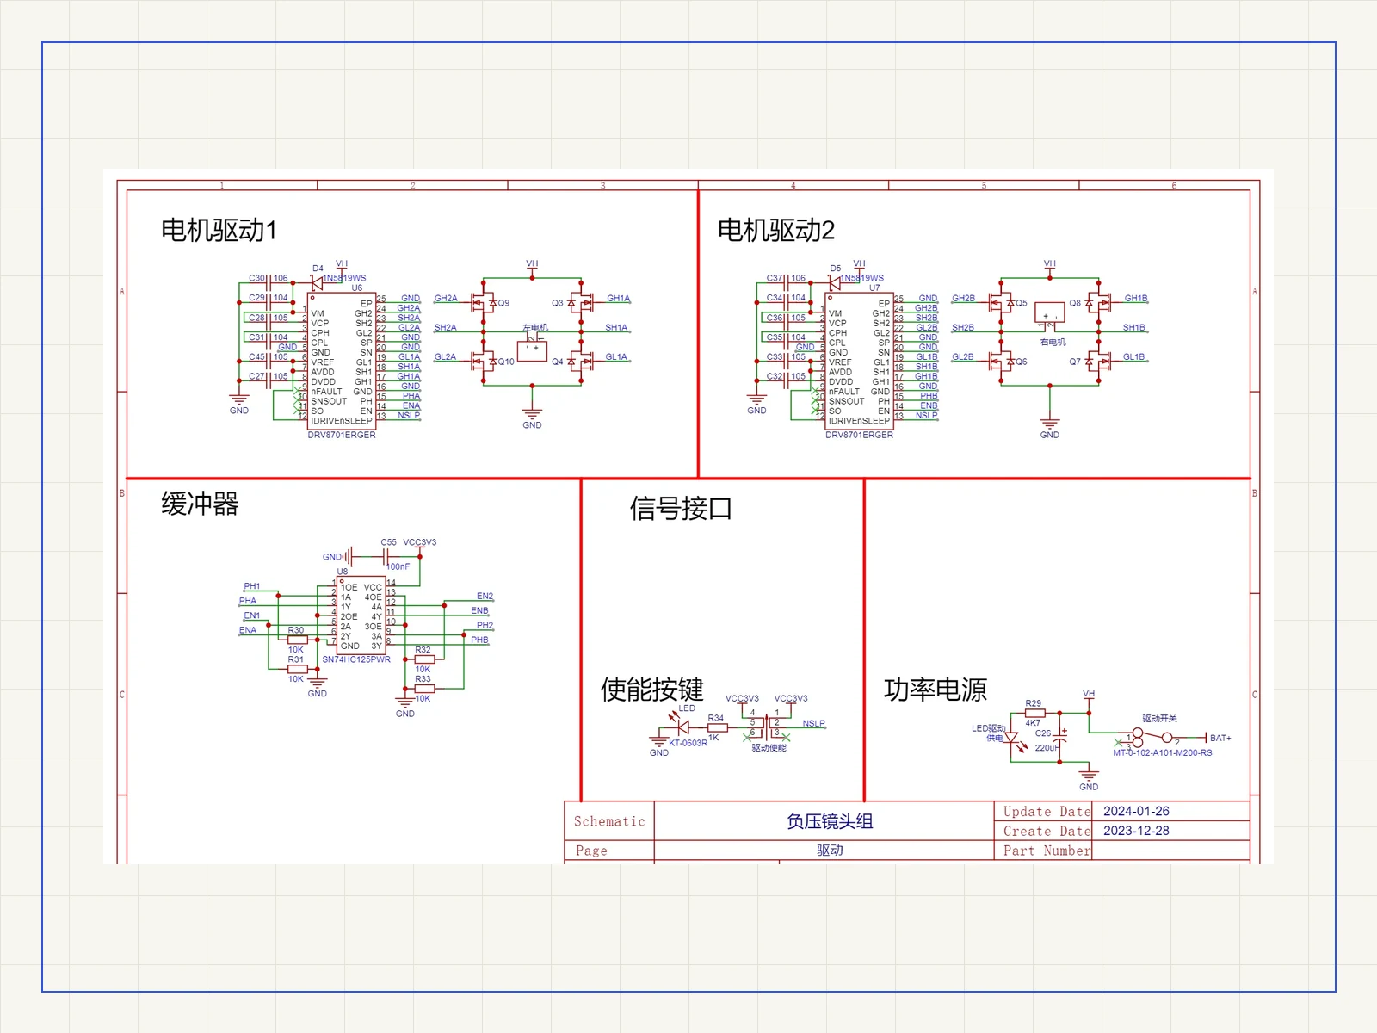Click the NSLP net label beside 驱动使能

point(813,723)
